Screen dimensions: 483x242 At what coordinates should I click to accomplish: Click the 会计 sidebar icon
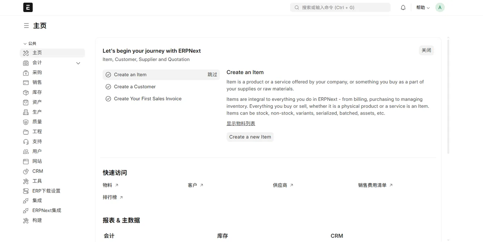coord(26,63)
